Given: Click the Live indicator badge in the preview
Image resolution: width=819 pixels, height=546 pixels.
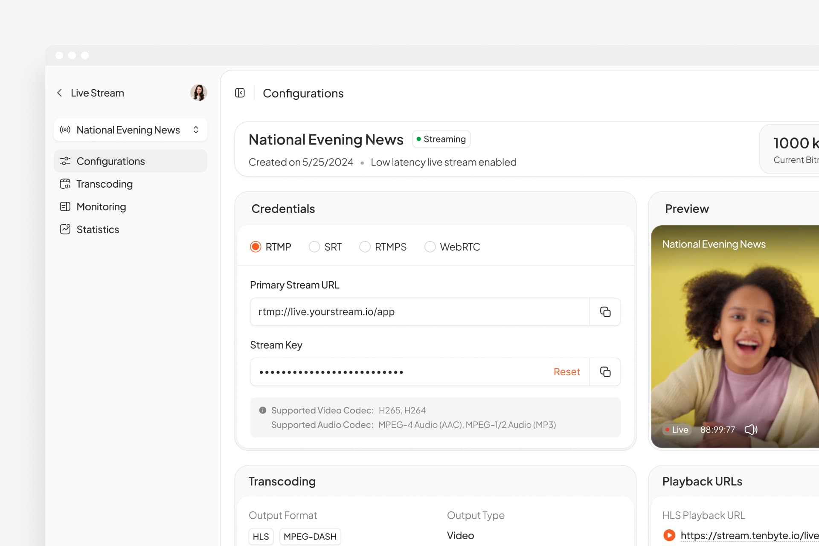Looking at the screenshot, I should click(677, 430).
